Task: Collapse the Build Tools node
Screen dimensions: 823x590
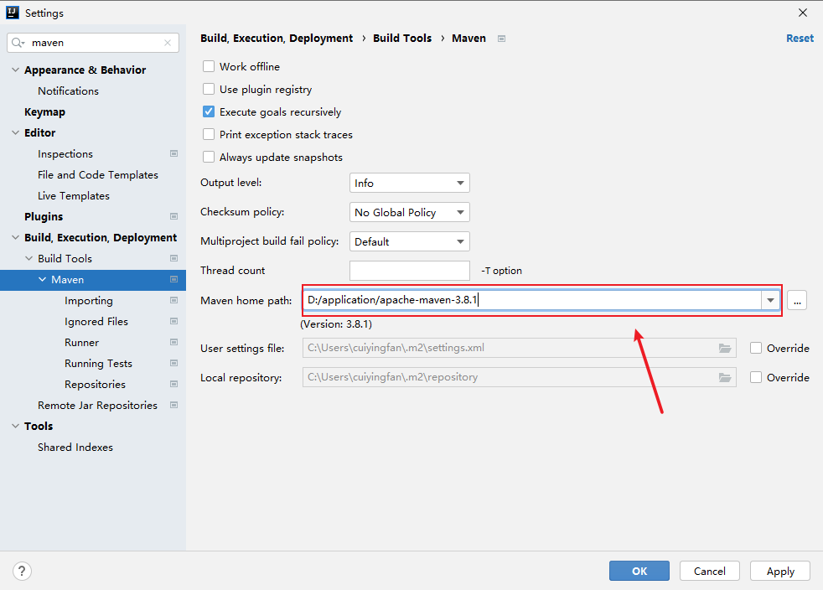Action: [28, 258]
